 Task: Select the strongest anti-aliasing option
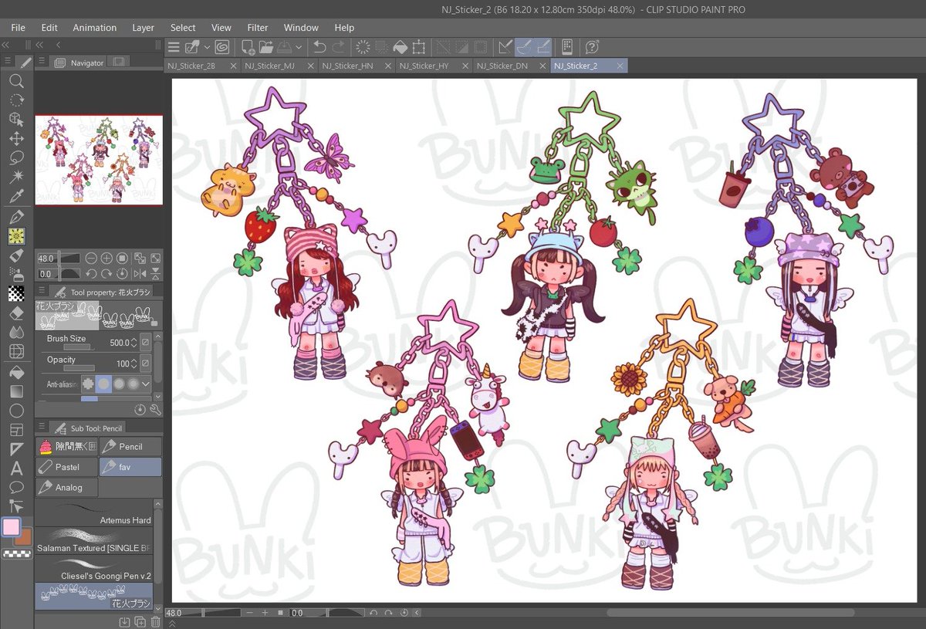[133, 384]
